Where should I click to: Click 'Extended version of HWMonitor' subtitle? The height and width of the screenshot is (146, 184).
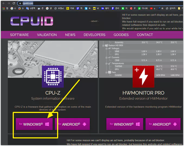143,98
